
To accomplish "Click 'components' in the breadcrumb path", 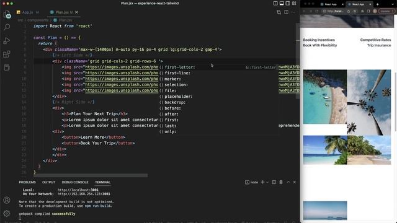I will [x=38, y=20].
